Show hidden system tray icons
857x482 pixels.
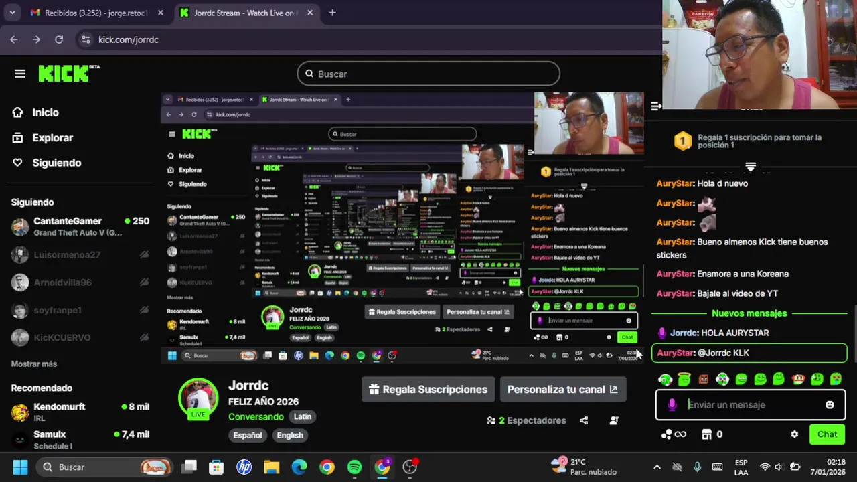tap(657, 467)
